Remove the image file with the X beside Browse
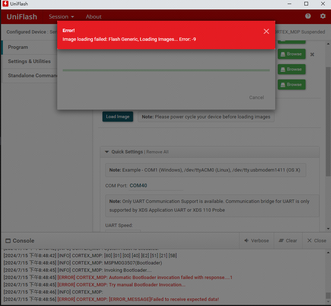Screen dimensions: 331x306 click(x=312, y=54)
